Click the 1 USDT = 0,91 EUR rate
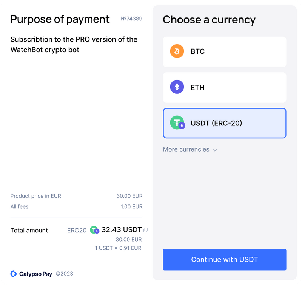Image resolution: width=302 pixels, height=285 pixels. point(118,248)
